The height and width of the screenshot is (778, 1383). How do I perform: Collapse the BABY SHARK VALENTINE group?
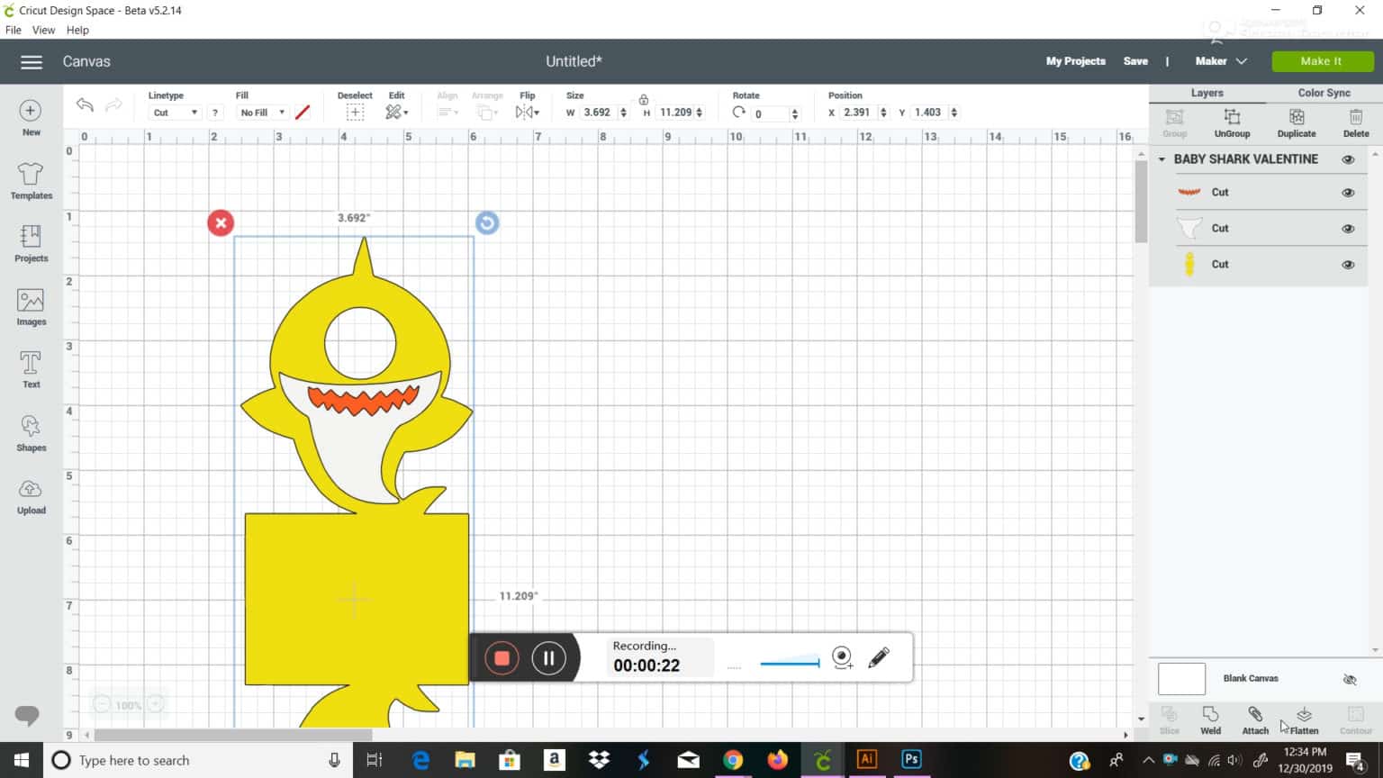[x=1162, y=159]
